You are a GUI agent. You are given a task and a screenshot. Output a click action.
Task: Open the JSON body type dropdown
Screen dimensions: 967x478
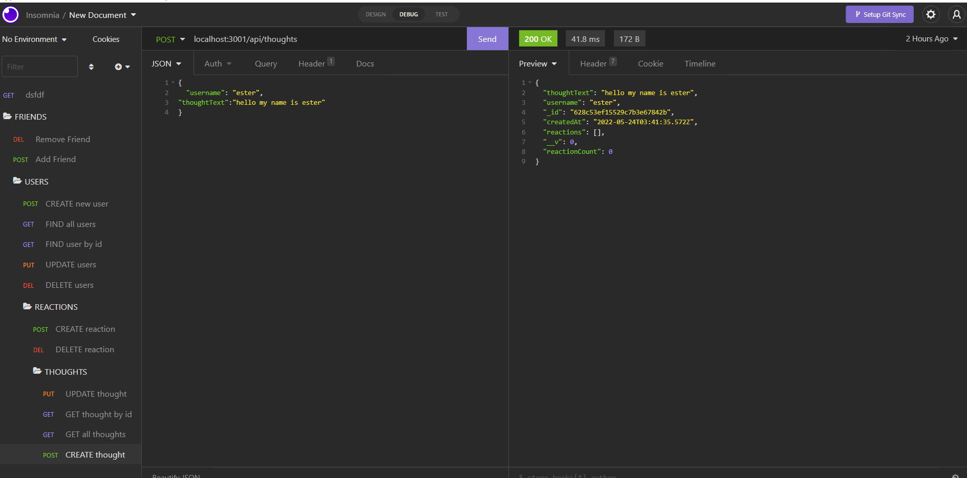(x=166, y=63)
